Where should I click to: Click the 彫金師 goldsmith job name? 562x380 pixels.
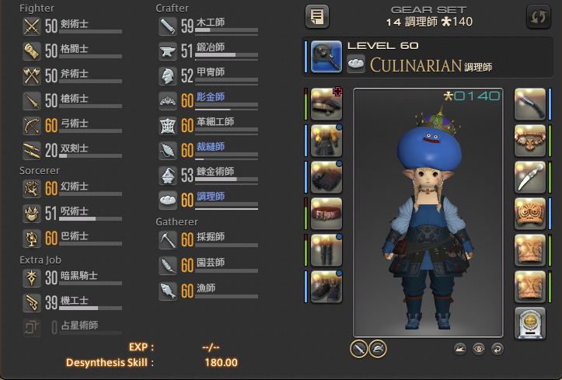pos(211,96)
